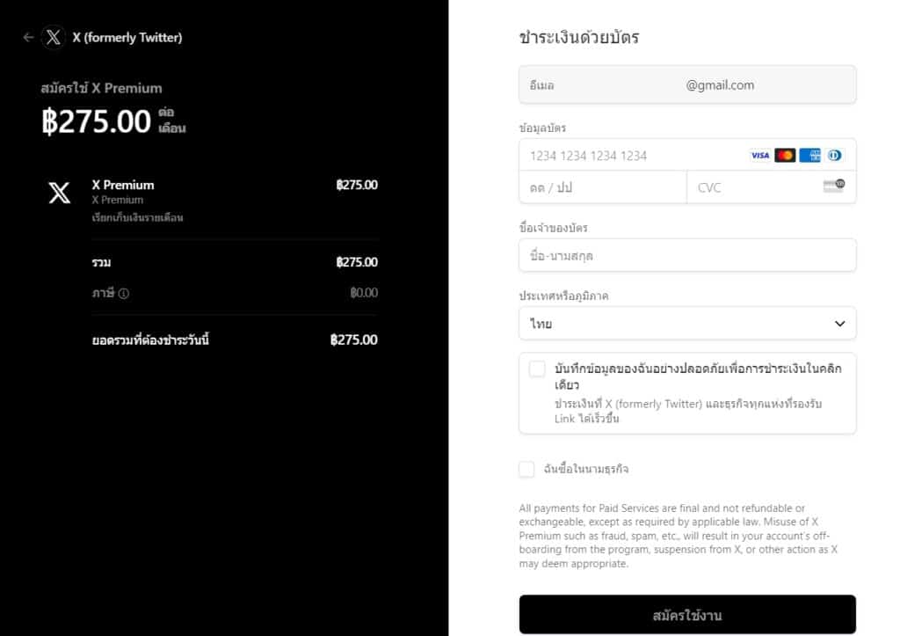
Task: Click the expiry date ดด / ปป field
Action: (x=603, y=187)
